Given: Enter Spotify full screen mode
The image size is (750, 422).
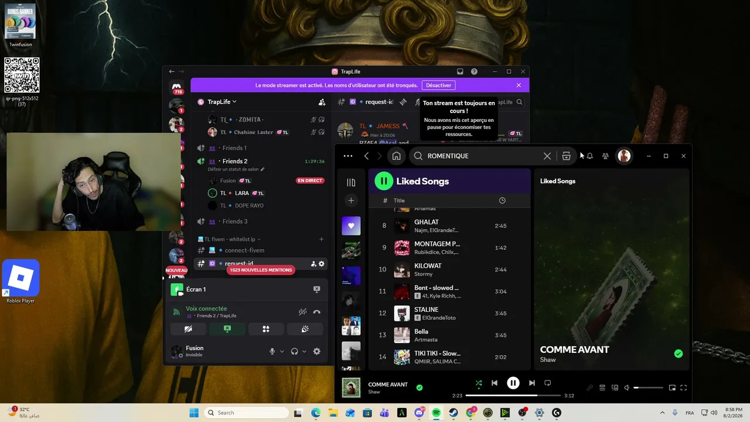Looking at the screenshot, I should click(683, 387).
